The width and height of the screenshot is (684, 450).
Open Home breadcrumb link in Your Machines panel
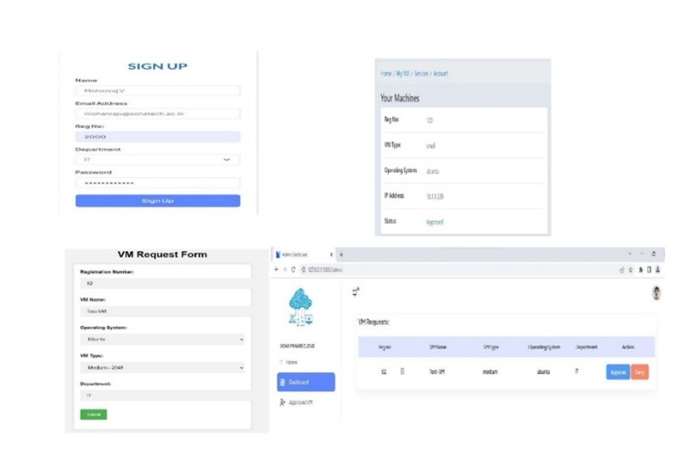385,74
